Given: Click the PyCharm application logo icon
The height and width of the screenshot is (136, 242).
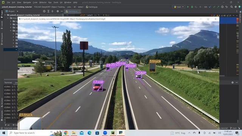Looking at the screenshot, I should pos(3,2).
